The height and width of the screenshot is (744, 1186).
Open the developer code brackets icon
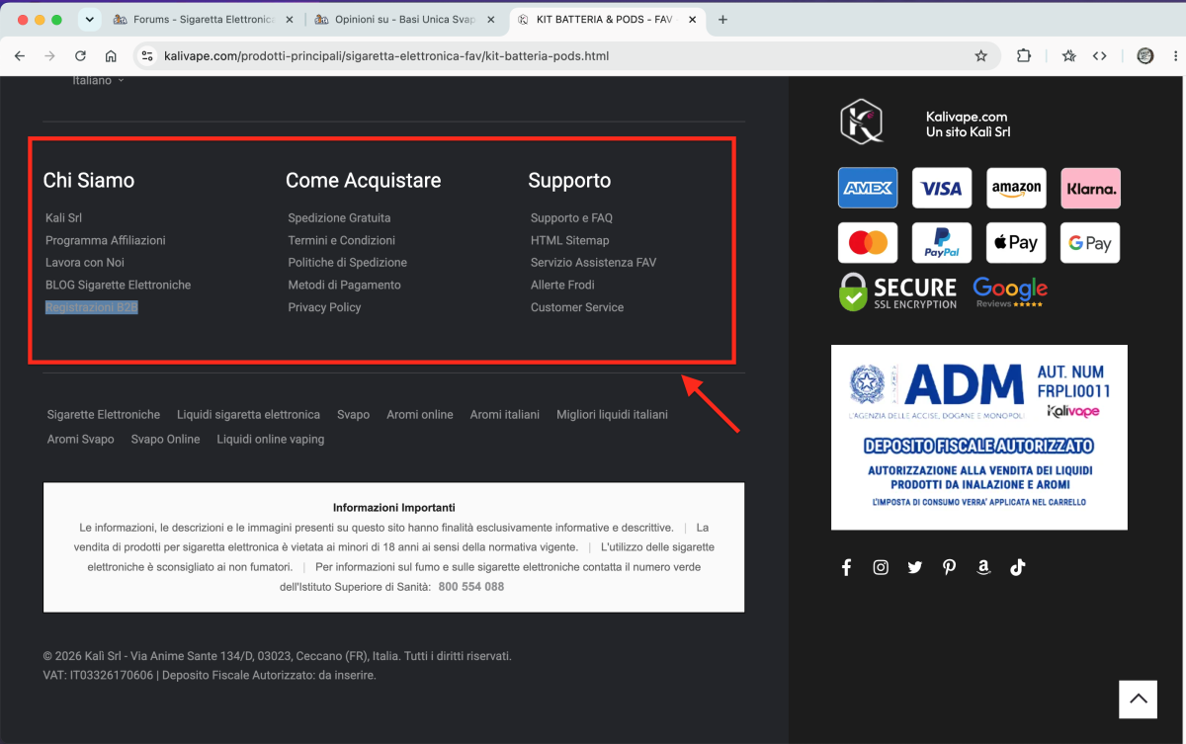coord(1099,56)
